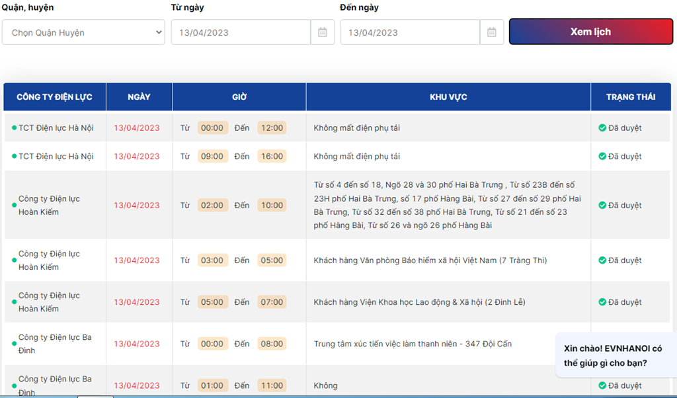Open the EVNHANOI chat greeting bubble

click(x=616, y=356)
